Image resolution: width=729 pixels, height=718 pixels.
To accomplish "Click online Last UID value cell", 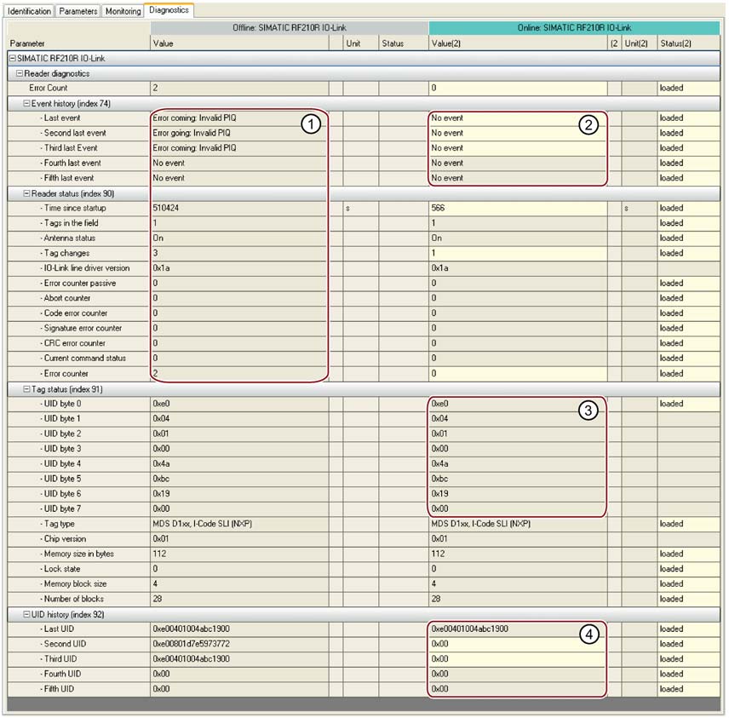I will click(518, 629).
